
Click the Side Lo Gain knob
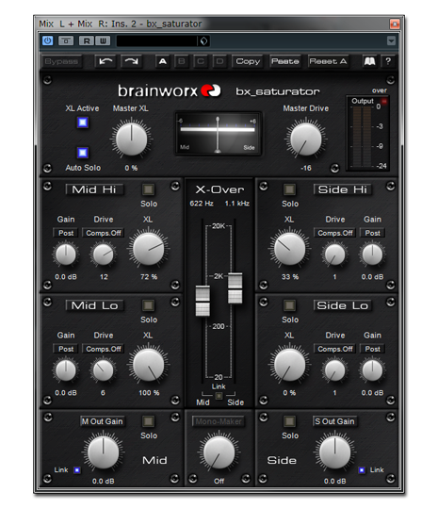[372, 370]
